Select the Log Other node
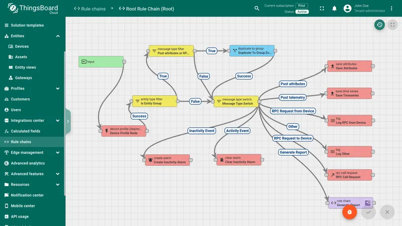This screenshot has width=402, height=226. 349,152
